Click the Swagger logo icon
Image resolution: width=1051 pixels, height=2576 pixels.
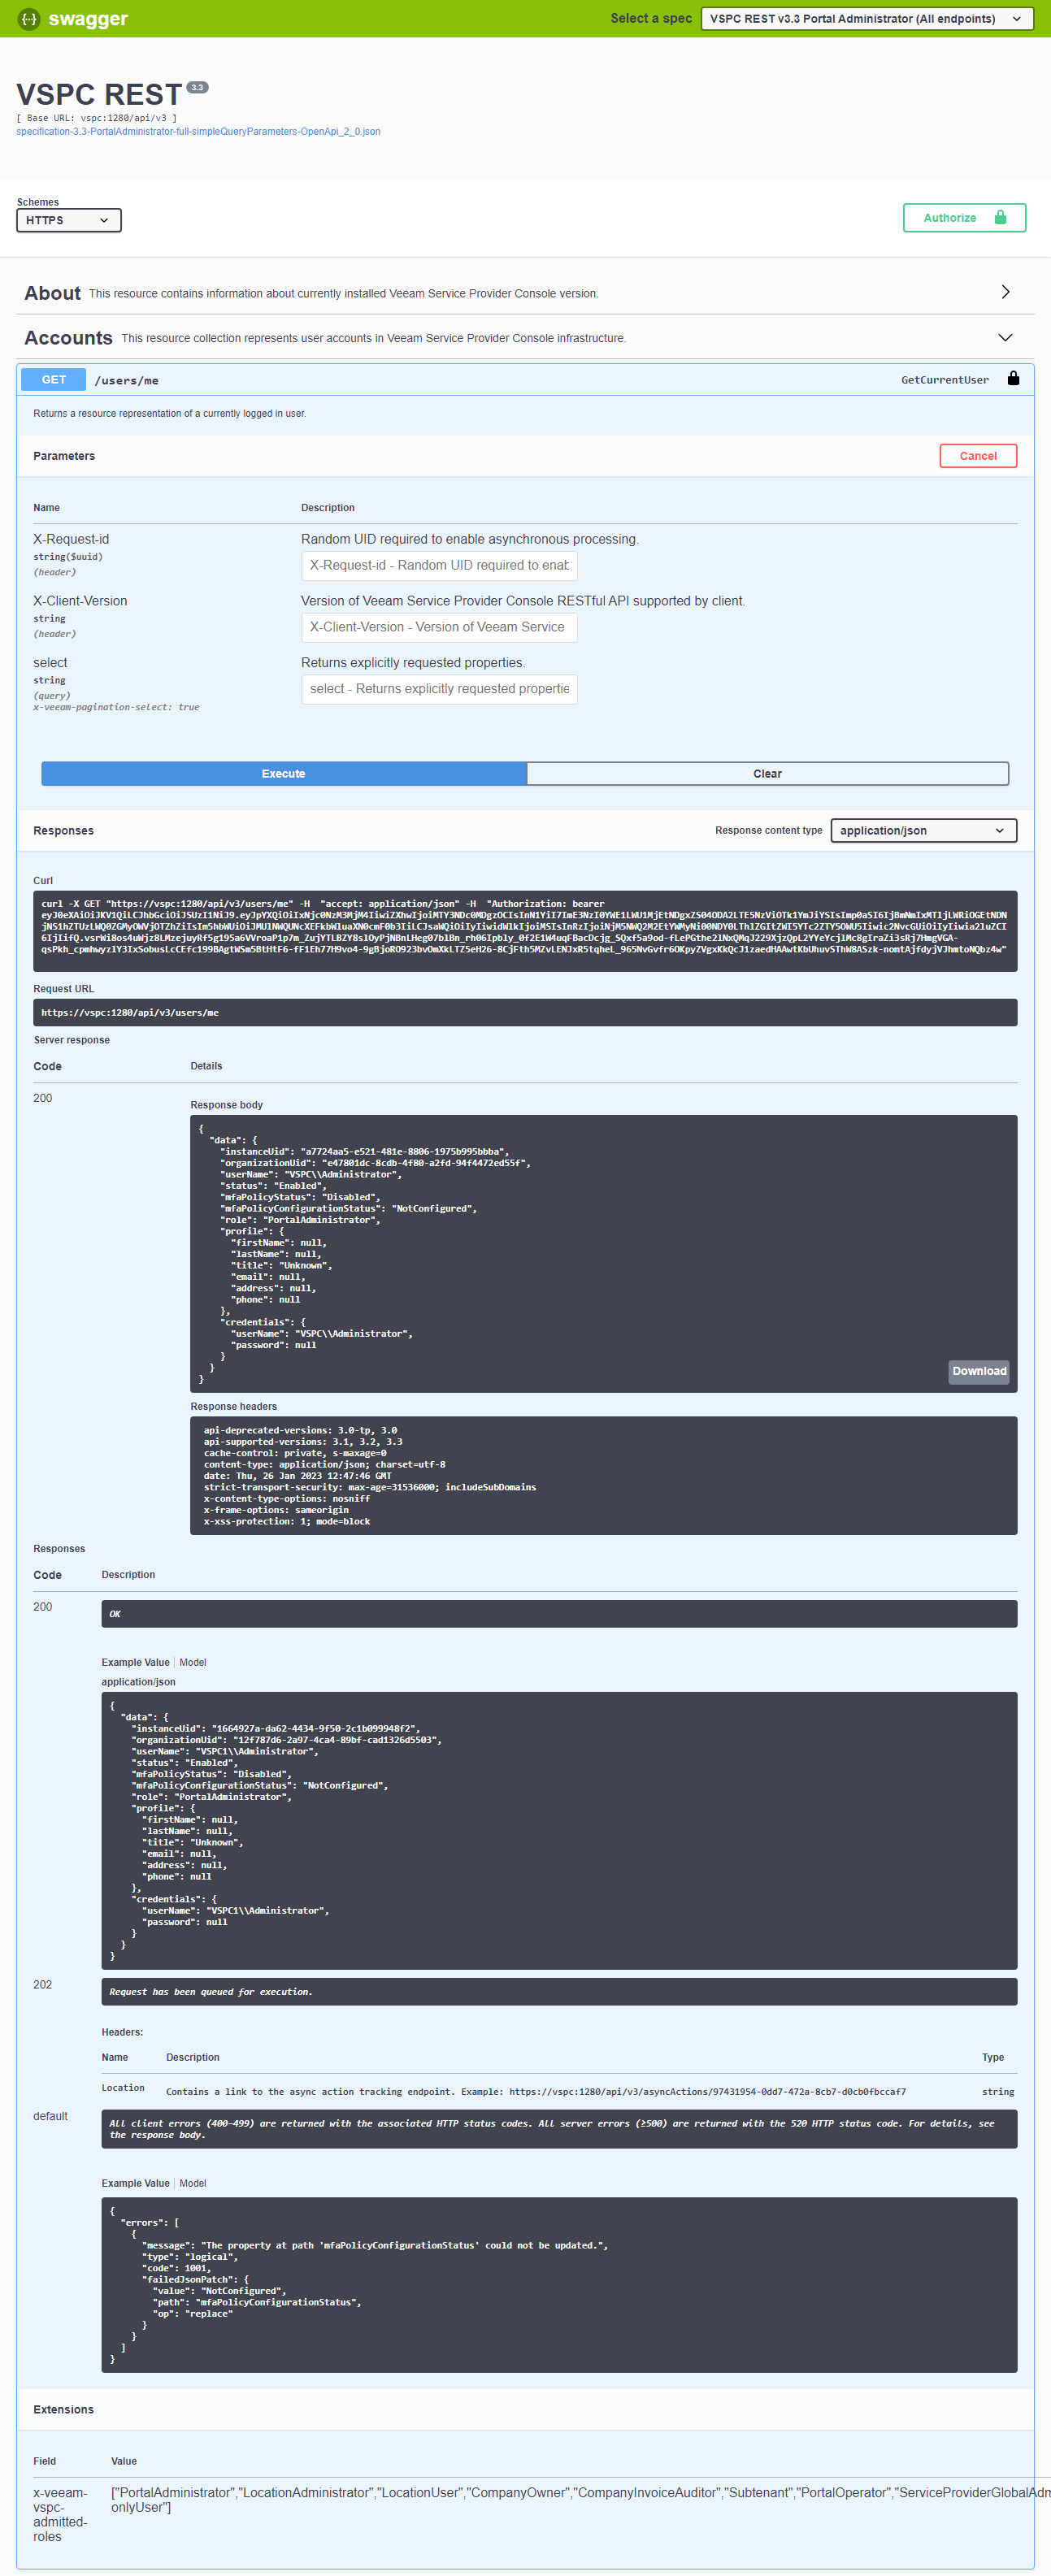(30, 19)
